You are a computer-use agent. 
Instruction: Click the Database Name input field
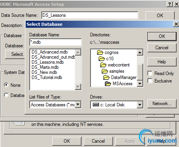pos(55,42)
